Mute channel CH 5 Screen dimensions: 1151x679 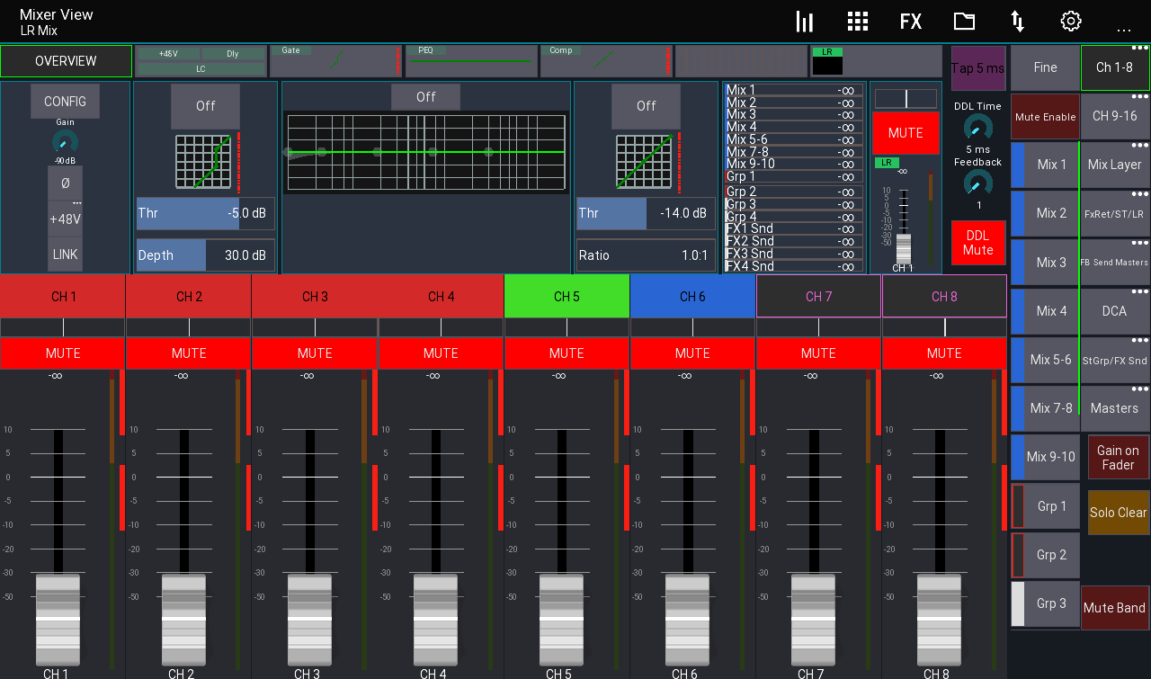566,353
